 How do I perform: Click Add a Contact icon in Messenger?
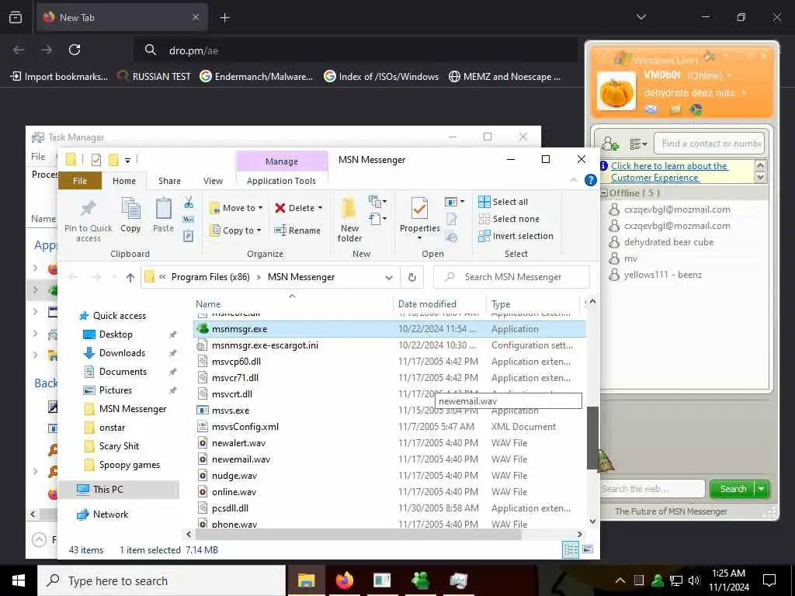coord(610,144)
